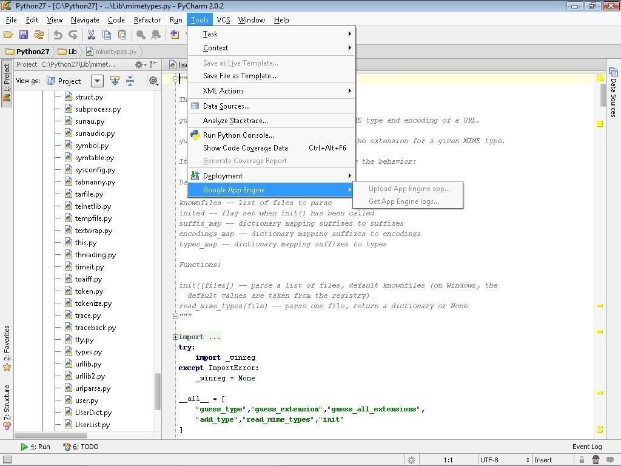
Task: Open the project view settings cog
Action: (x=153, y=81)
